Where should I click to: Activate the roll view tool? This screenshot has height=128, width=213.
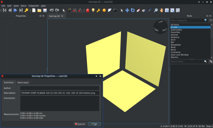click(172, 10)
